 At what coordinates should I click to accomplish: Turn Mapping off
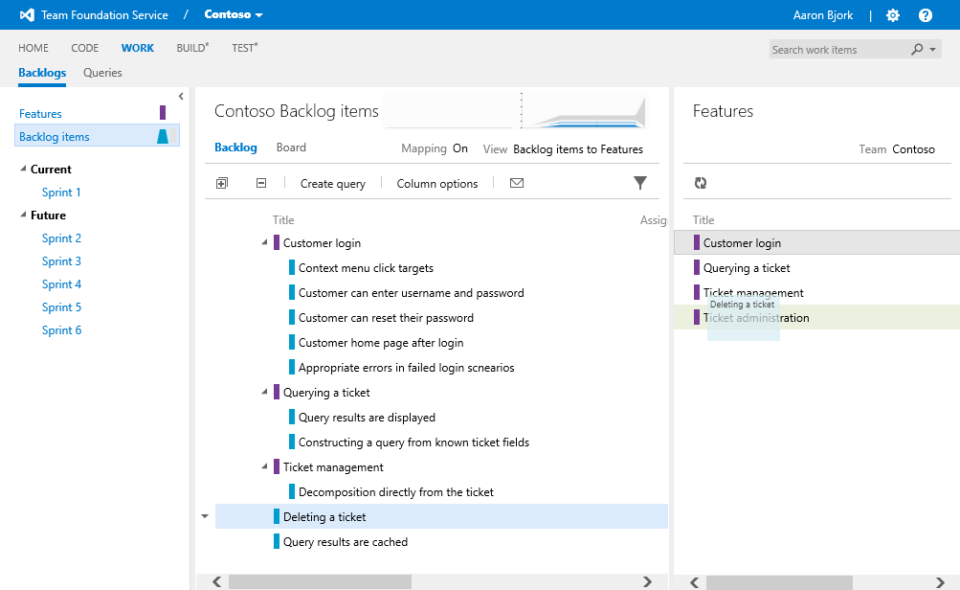click(x=459, y=148)
